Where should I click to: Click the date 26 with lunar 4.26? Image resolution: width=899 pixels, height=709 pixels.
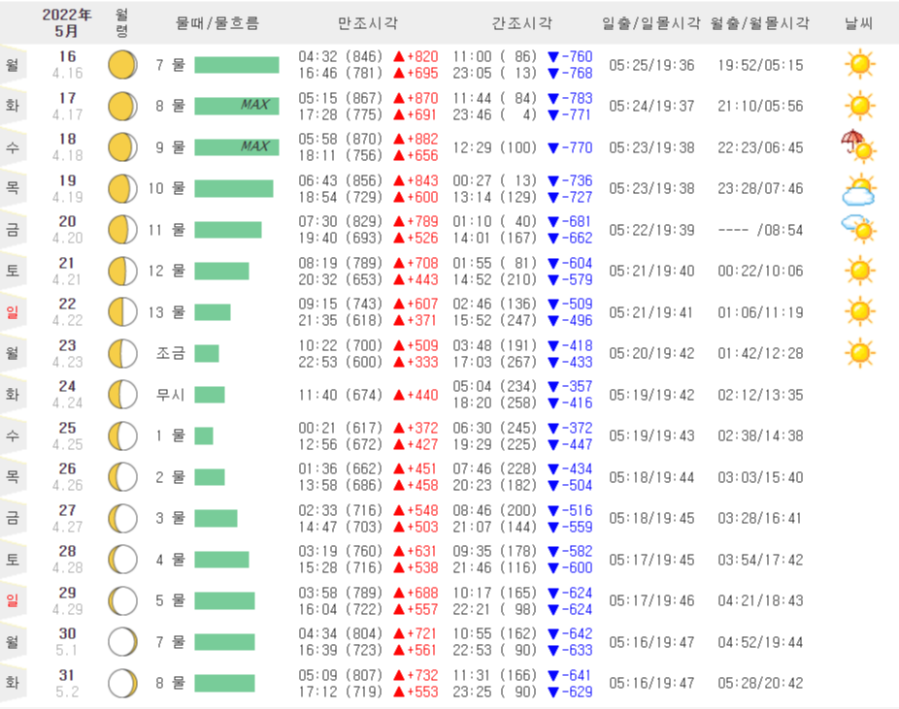pos(67,476)
